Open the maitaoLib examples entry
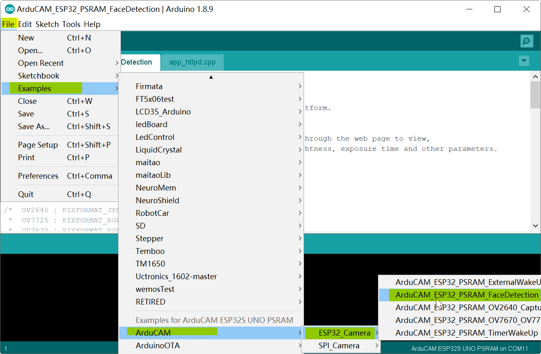 point(211,175)
